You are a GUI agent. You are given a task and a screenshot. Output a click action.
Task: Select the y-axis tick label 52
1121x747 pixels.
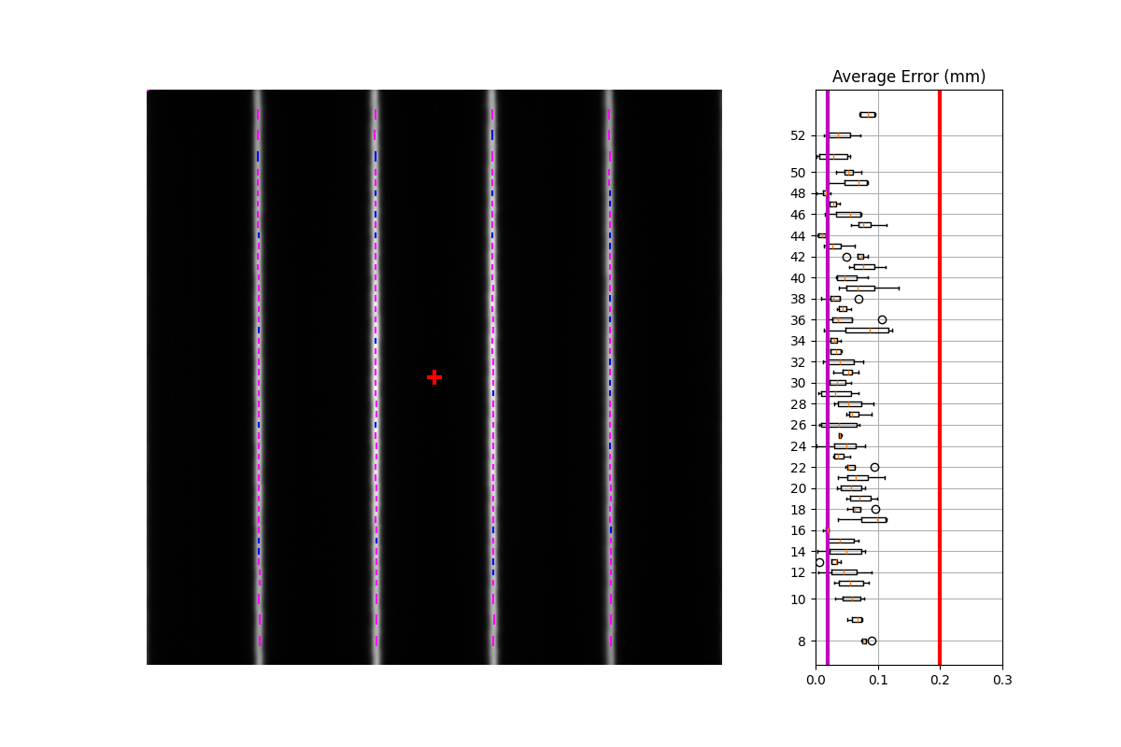(797, 135)
